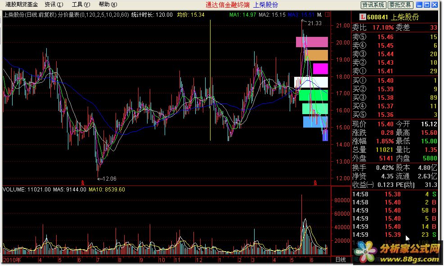This screenshot has height=266, width=444.
Task: Click the 最高 15.60 value
Action: [x=429, y=133]
